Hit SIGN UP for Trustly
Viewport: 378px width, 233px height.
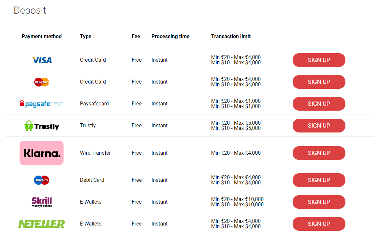[319, 126]
